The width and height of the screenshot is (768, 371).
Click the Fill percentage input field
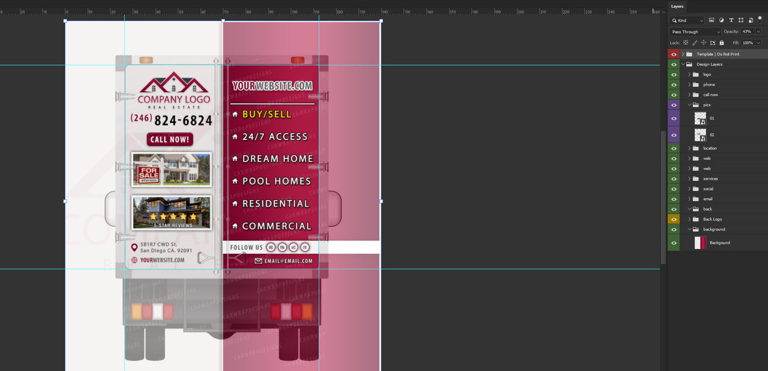click(x=747, y=42)
